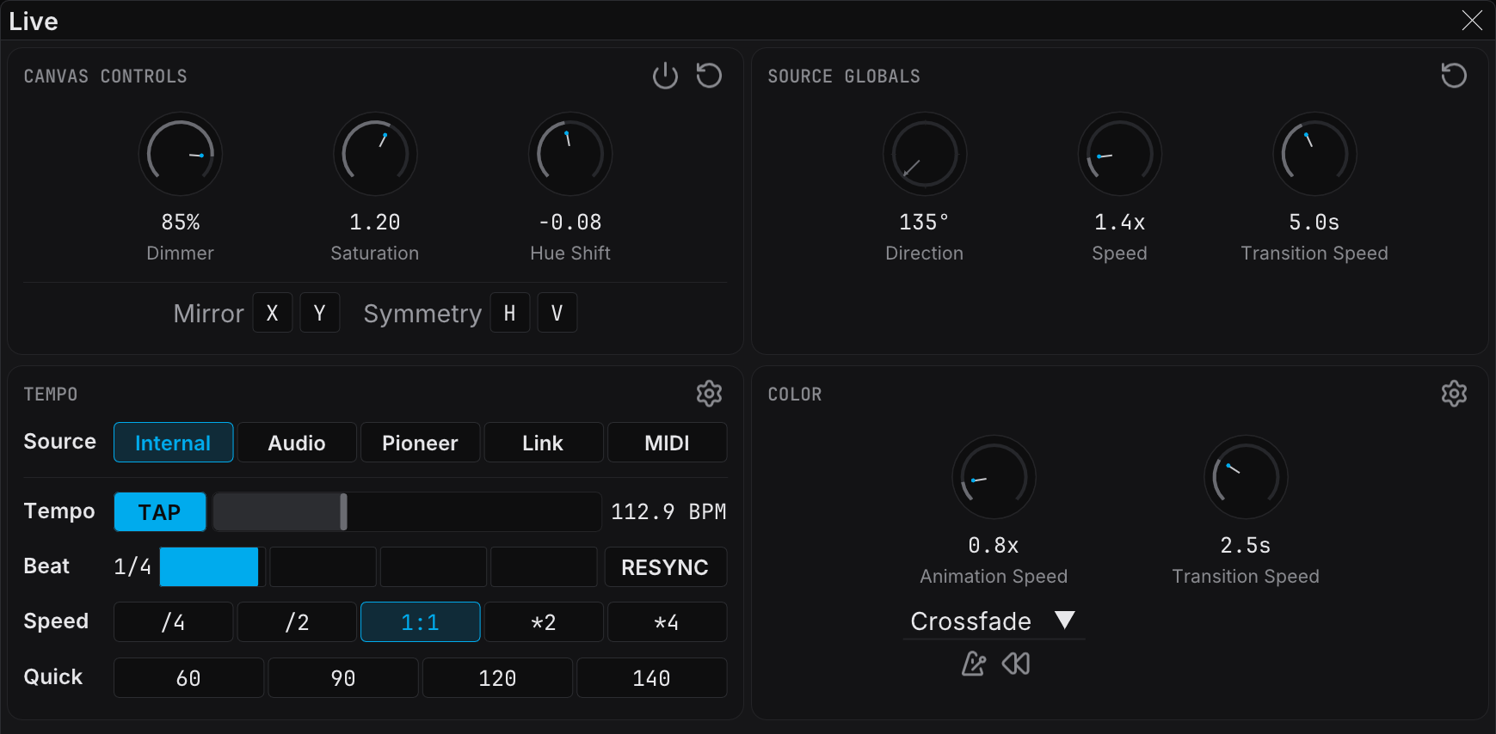Click the -0.08 Hue Shift value
Screen dimensions: 1496x734
pyautogui.click(x=570, y=223)
